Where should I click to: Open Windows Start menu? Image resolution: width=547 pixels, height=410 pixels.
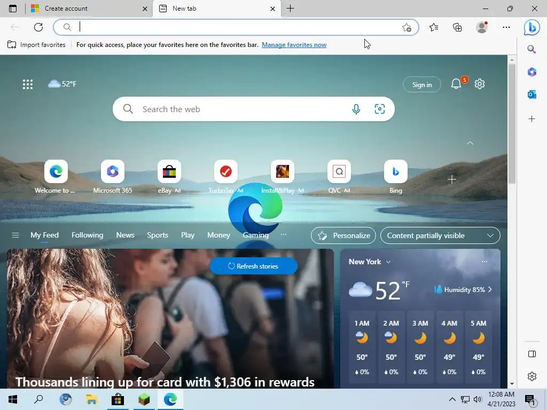(x=13, y=399)
